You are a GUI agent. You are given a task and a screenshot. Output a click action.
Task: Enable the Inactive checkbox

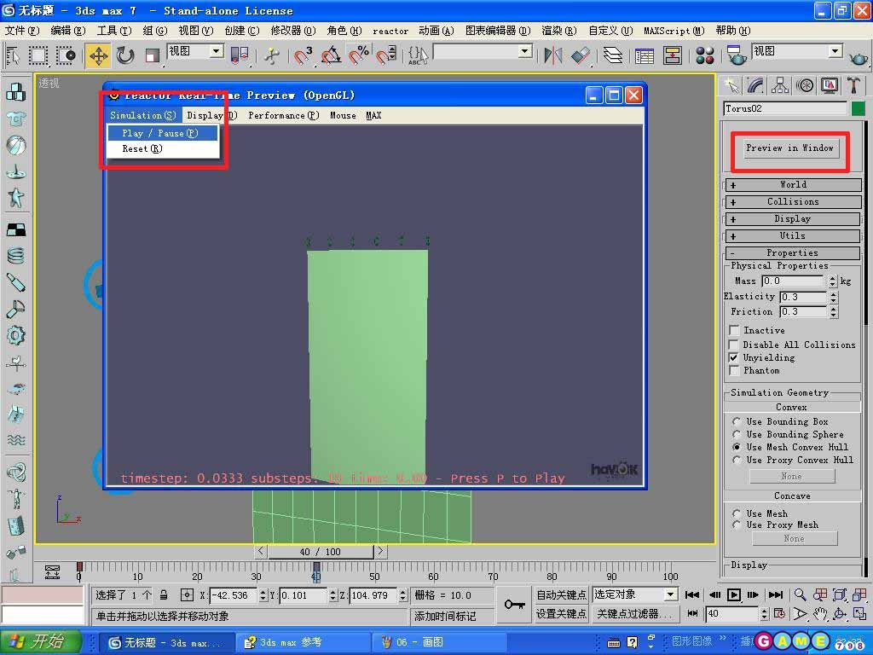pyautogui.click(x=734, y=330)
